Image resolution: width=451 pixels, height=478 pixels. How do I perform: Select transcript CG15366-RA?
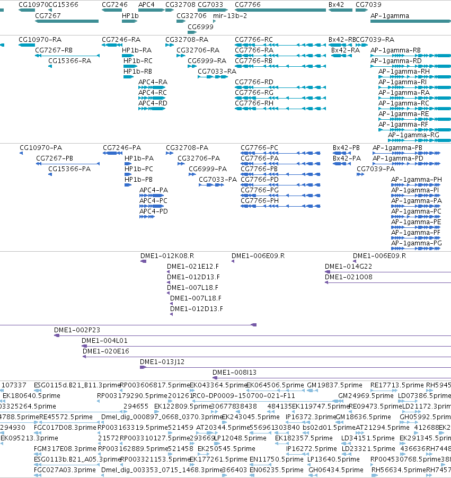point(70,61)
